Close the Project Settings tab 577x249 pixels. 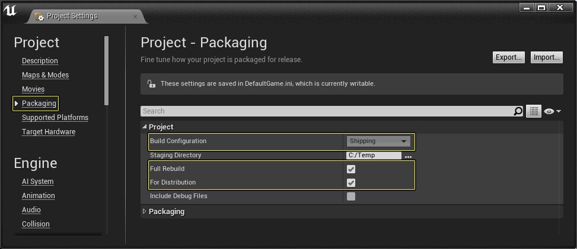coord(135,17)
